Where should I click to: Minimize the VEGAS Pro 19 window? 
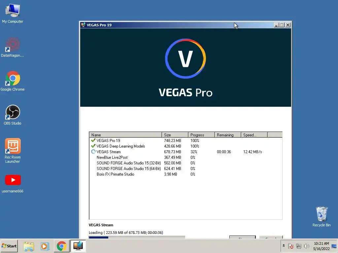pos(276,25)
